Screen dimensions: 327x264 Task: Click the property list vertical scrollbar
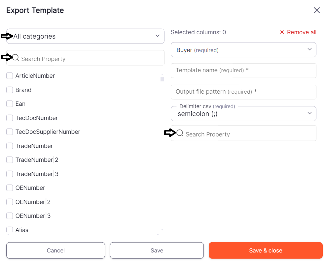tap(162, 79)
